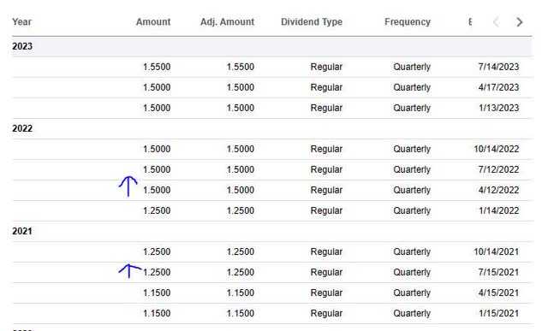This screenshot has width=548, height=331.
Task: Click the Frequency column header
Action: [x=408, y=22]
